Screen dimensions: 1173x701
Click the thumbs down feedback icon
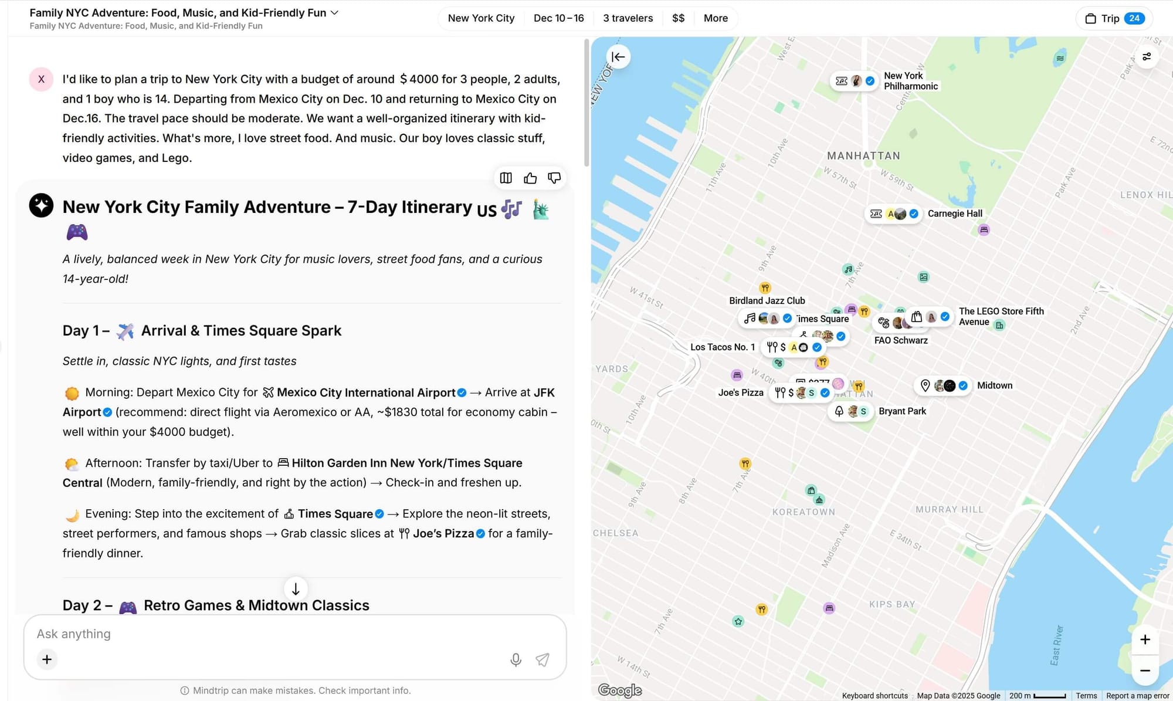(554, 178)
